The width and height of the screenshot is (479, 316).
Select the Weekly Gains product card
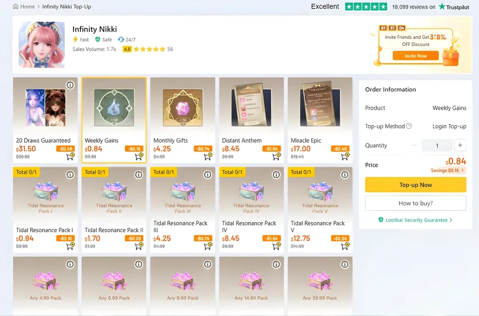click(x=114, y=120)
